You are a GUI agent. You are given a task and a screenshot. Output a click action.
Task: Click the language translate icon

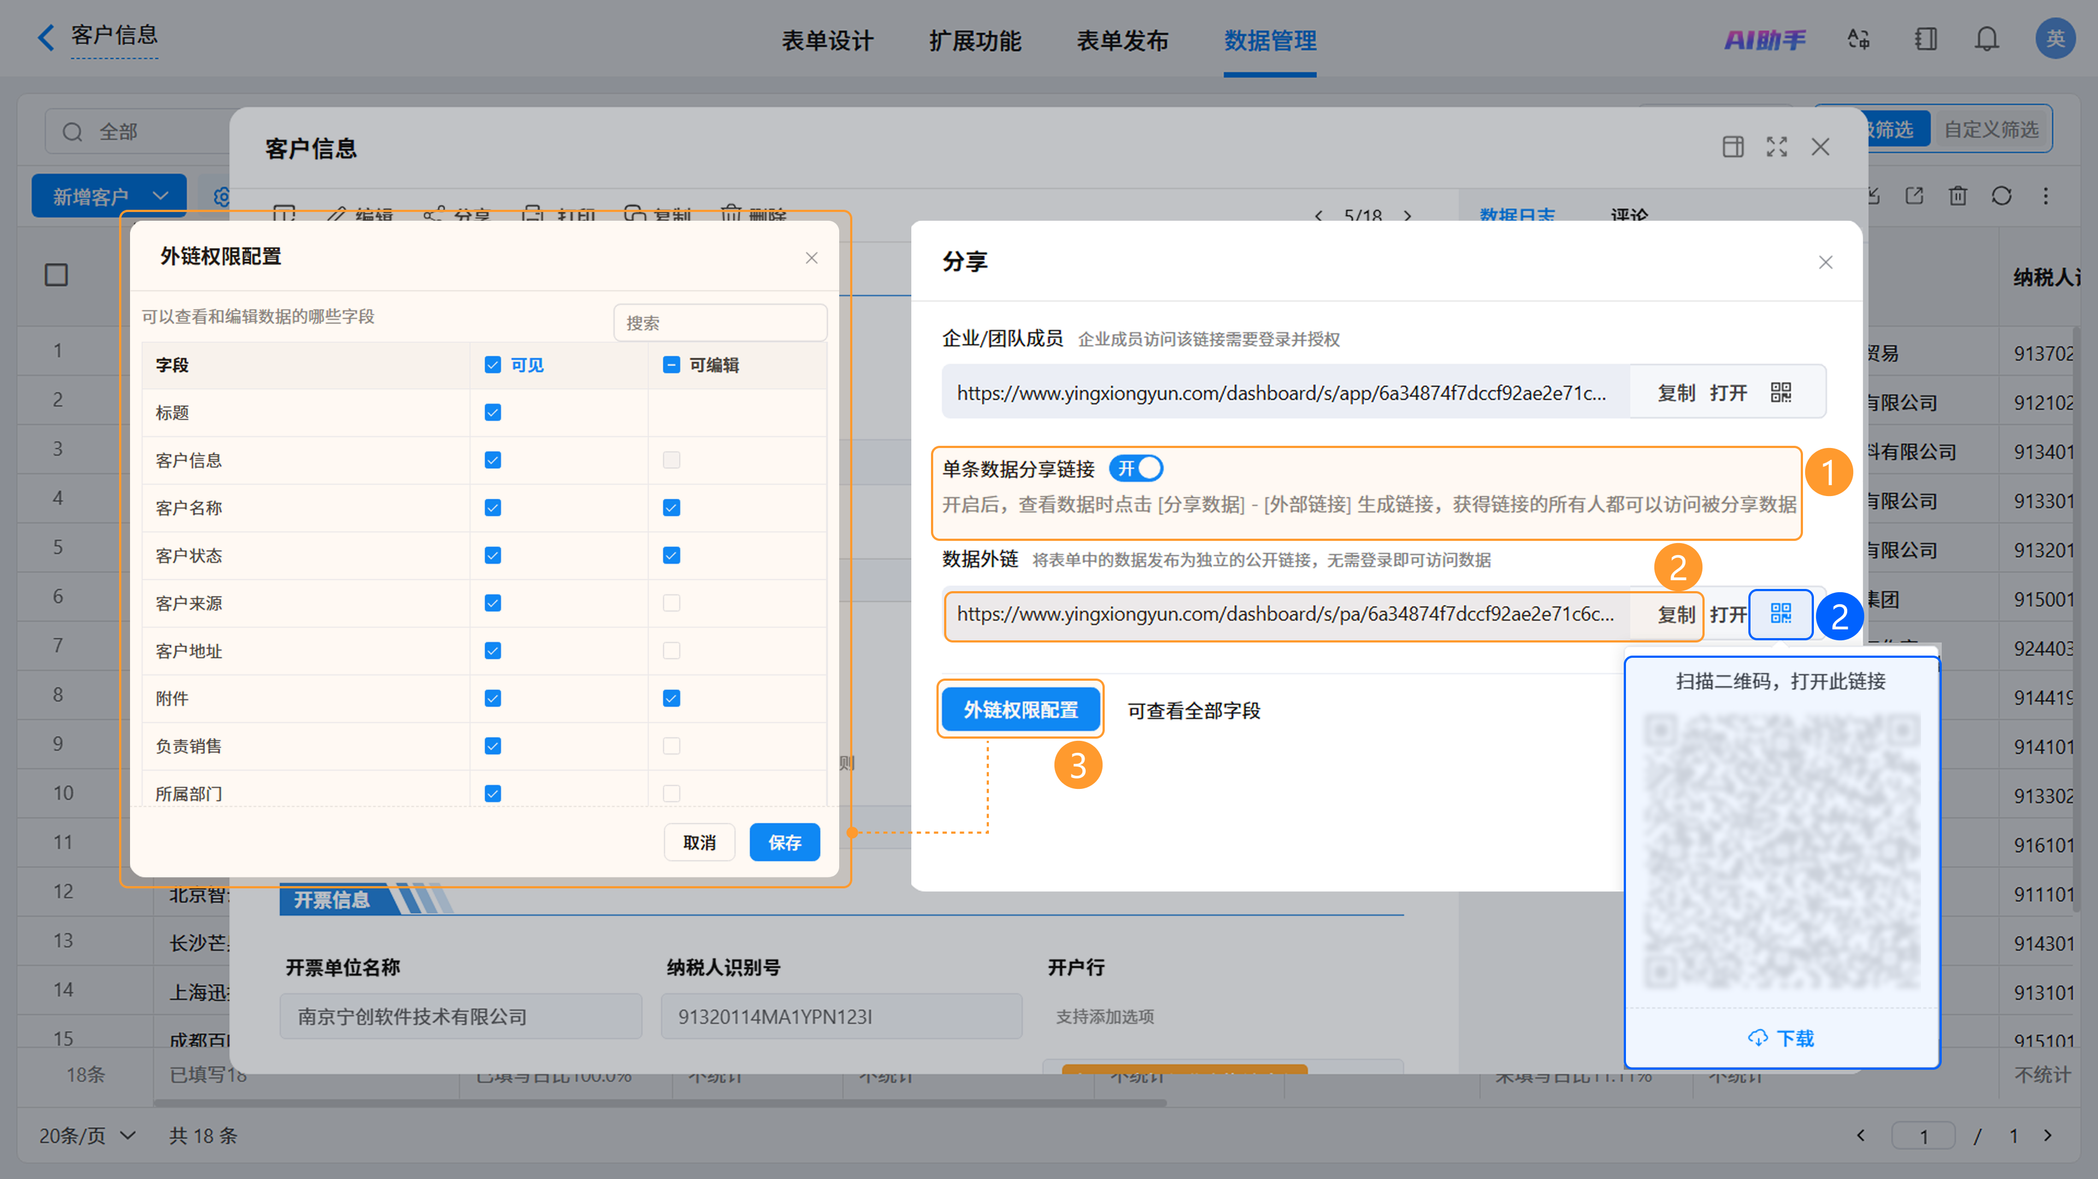coord(1859,39)
